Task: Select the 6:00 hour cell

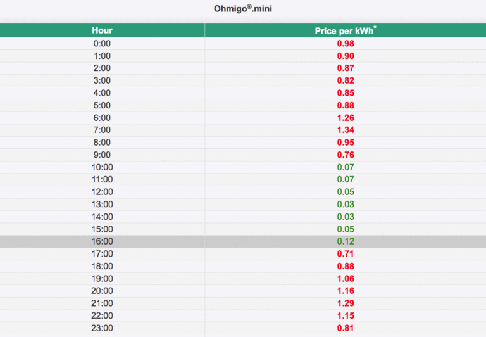Action: [x=102, y=118]
